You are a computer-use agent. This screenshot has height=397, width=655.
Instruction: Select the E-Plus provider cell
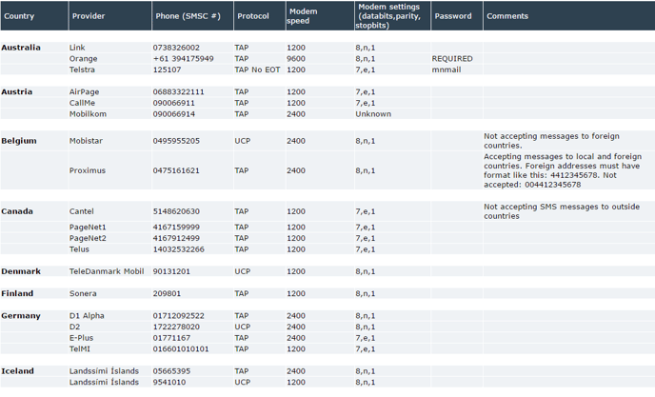point(82,338)
